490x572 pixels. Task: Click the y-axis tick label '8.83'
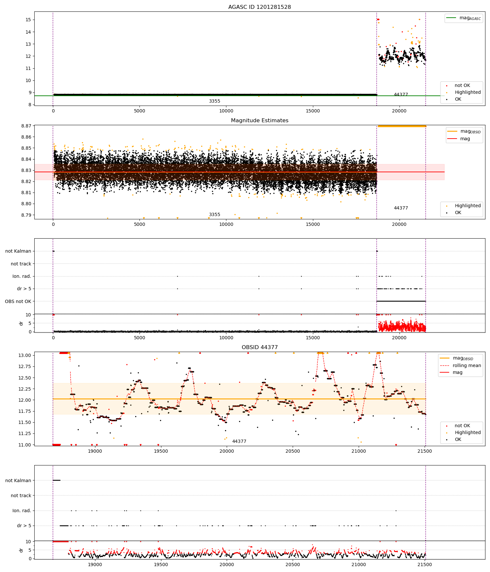click(x=26, y=170)
